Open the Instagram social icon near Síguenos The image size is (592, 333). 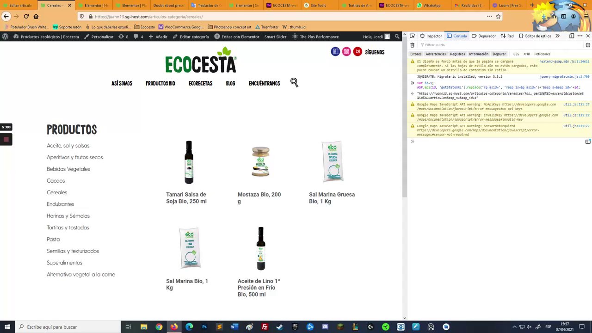click(x=346, y=52)
